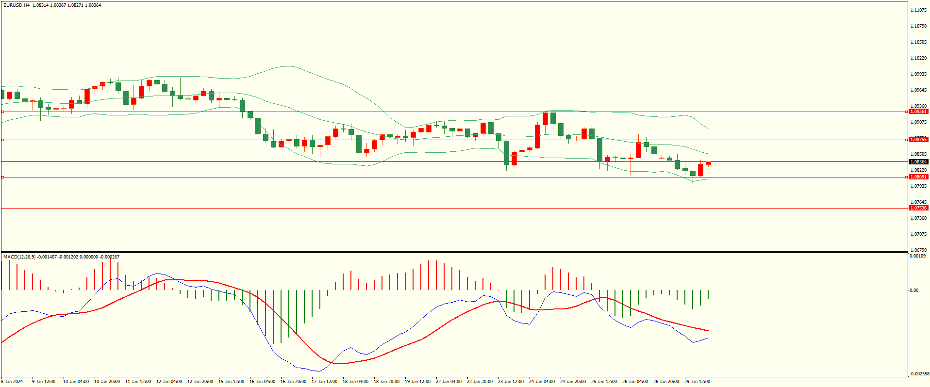Click the 1.11075 price scale label
930x387 pixels.
point(918,10)
